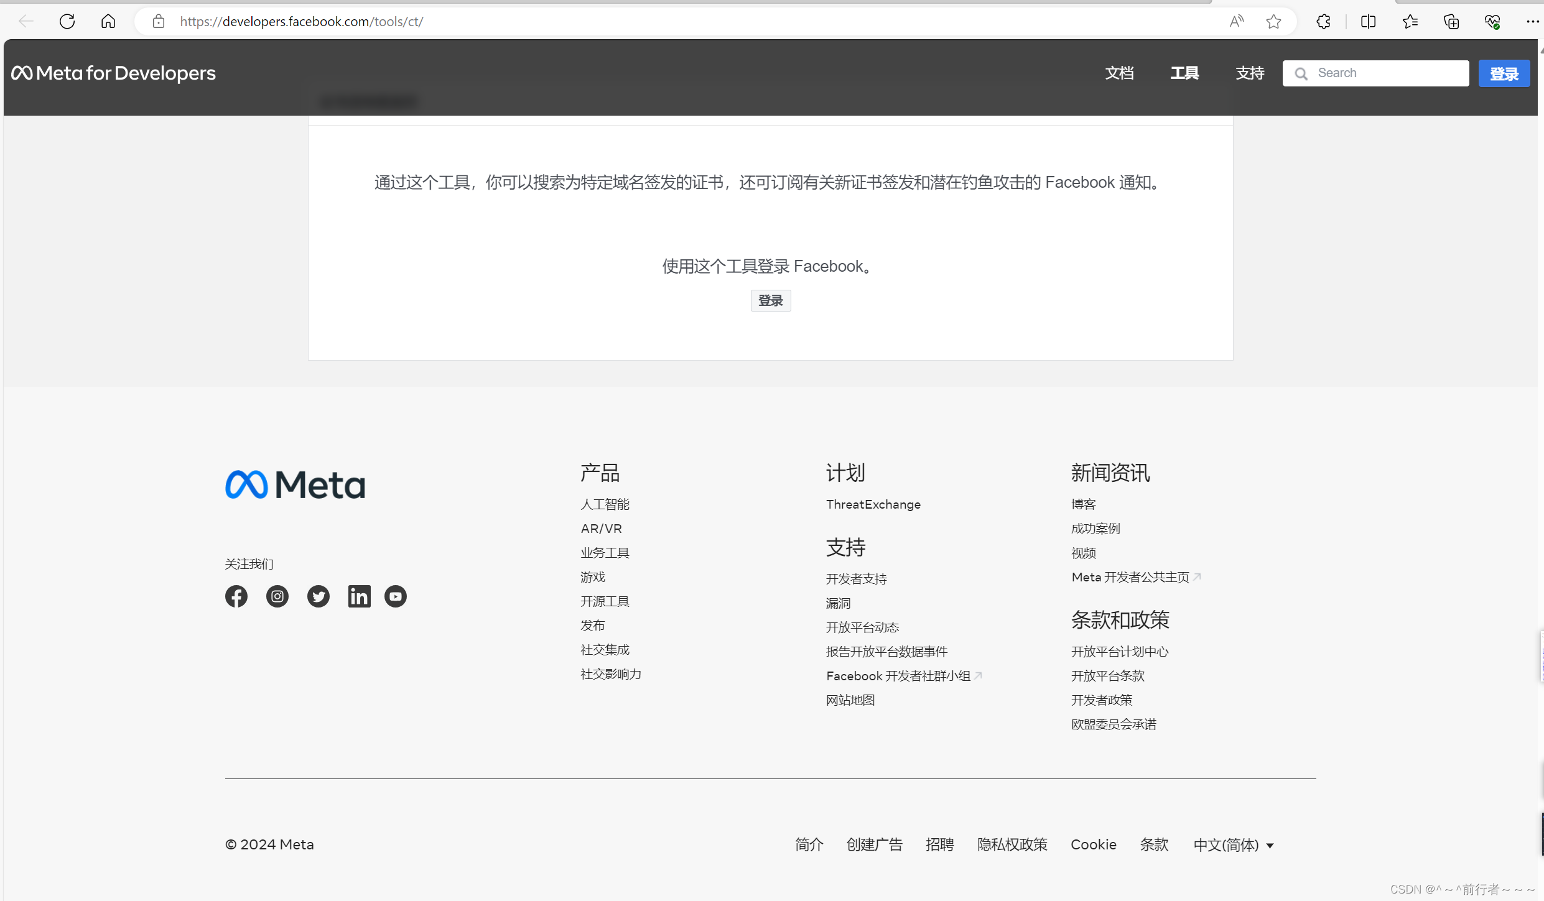Click the gray 登录 button under Facebook prompt
1544x901 pixels.
[771, 301]
